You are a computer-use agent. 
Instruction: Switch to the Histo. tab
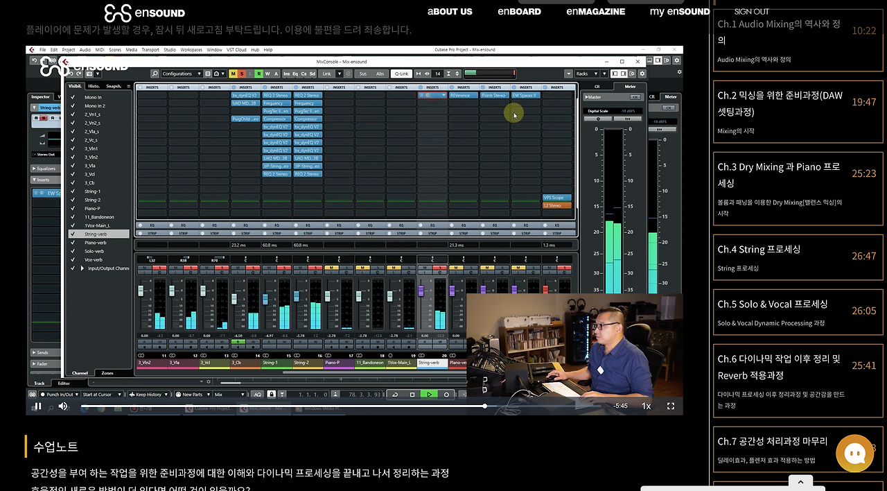click(x=92, y=86)
